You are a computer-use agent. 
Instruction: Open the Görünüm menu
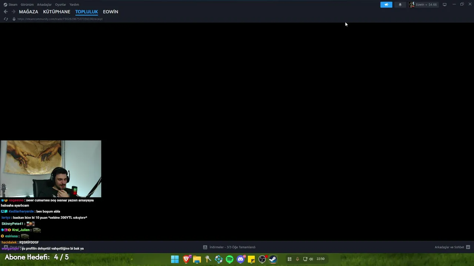tap(27, 4)
